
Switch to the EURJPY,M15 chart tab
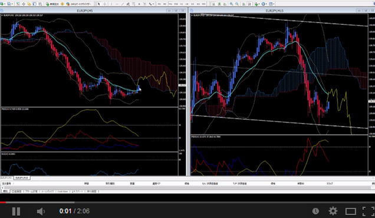point(22,178)
